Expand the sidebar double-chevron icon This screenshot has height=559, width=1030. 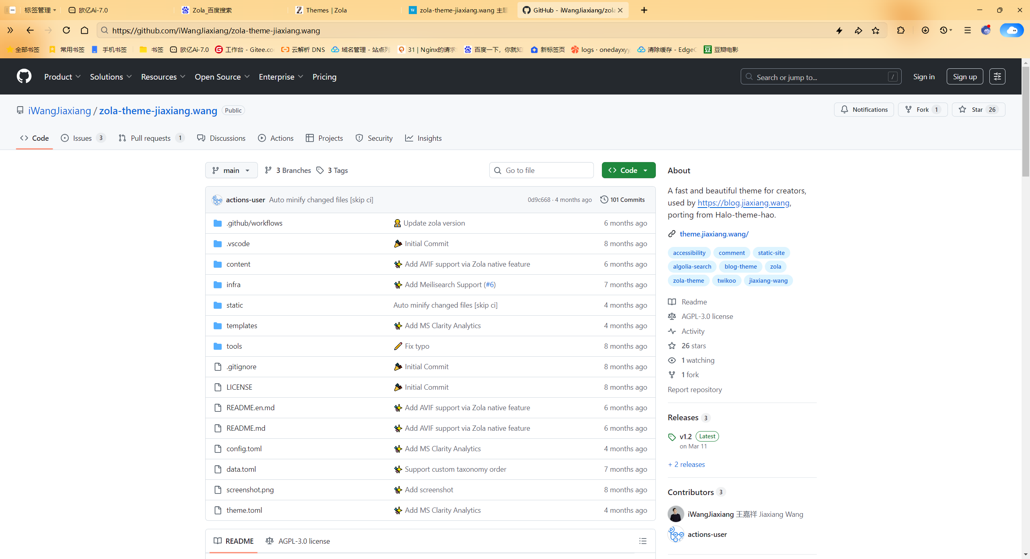pyautogui.click(x=10, y=30)
